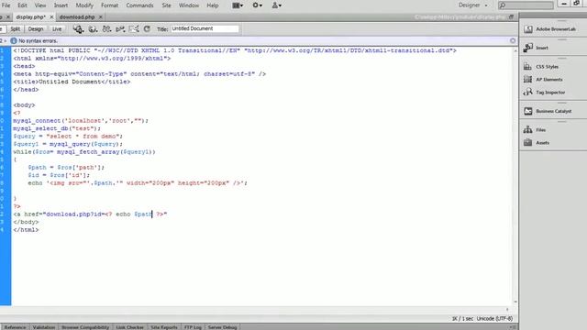The width and height of the screenshot is (587, 330).
Task: Toggle Split view
Action: [x=16, y=28]
